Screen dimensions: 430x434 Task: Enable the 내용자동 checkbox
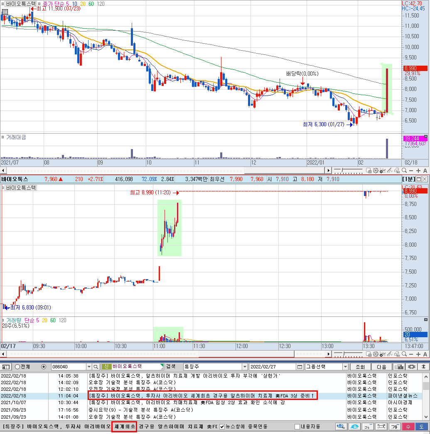click(297, 427)
